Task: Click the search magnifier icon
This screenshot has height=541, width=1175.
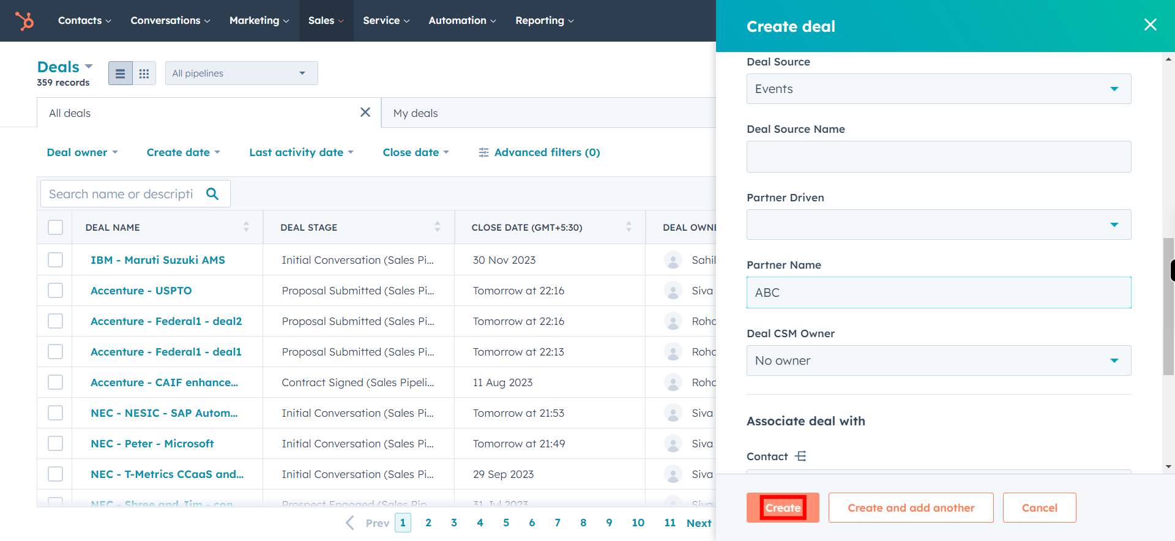Action: point(212,194)
